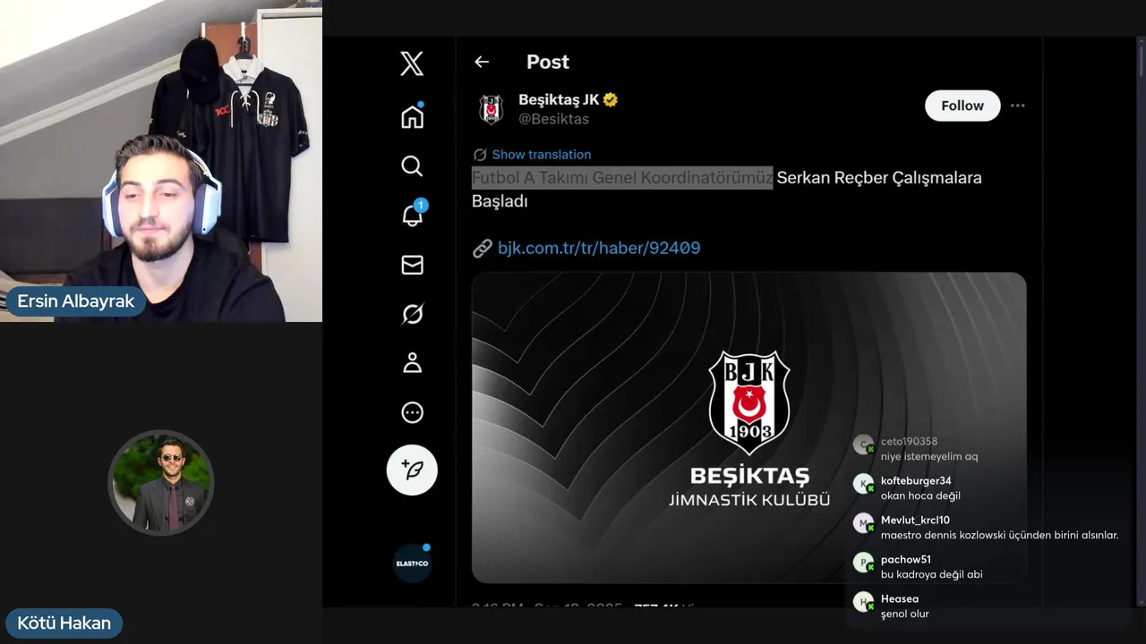Image resolution: width=1146 pixels, height=644 pixels.
Task: Click post text 'Serkan Reçber Çalışmalara'
Action: tap(879, 177)
